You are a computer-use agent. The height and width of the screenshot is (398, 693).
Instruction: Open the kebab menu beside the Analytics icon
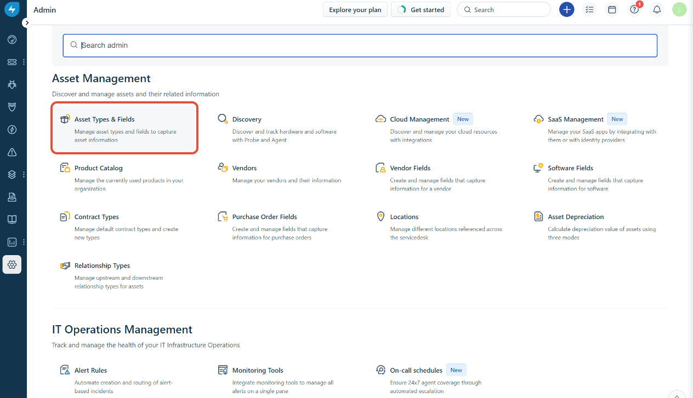23,241
